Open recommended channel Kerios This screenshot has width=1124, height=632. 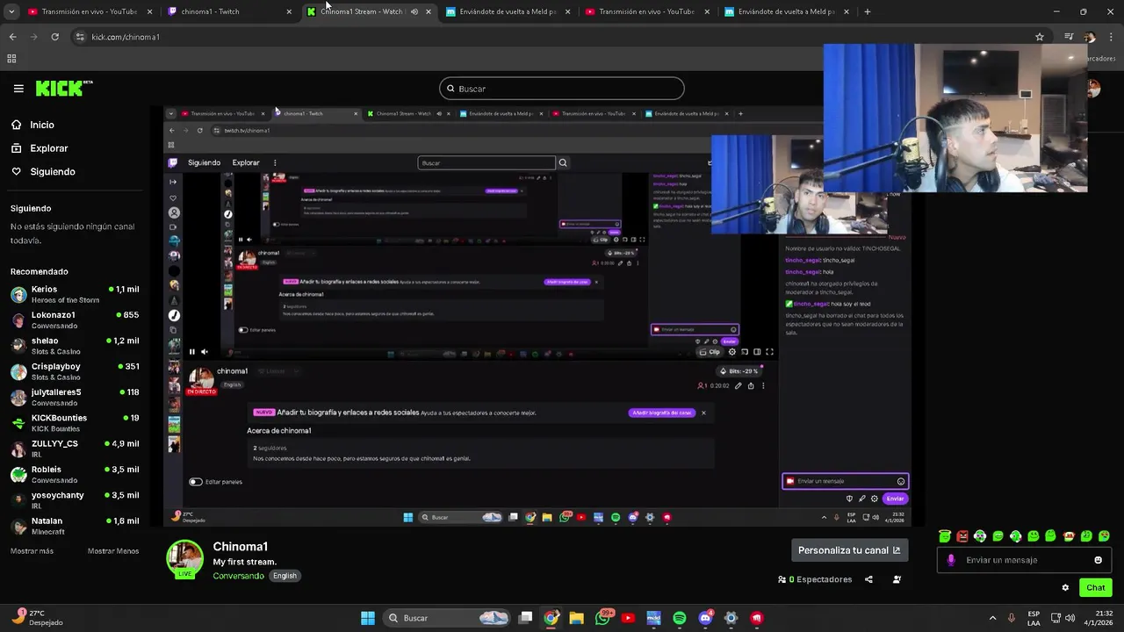[x=75, y=294]
